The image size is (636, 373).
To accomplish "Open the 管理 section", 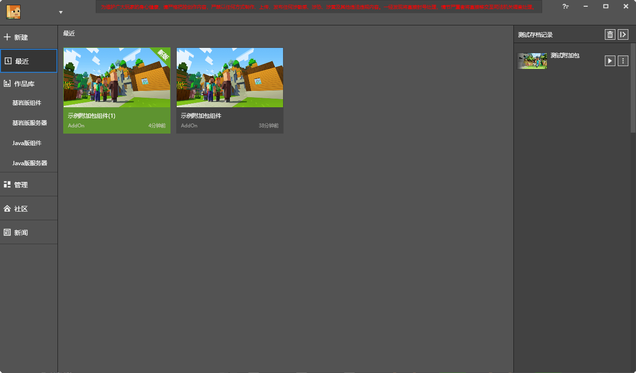I will coord(29,184).
